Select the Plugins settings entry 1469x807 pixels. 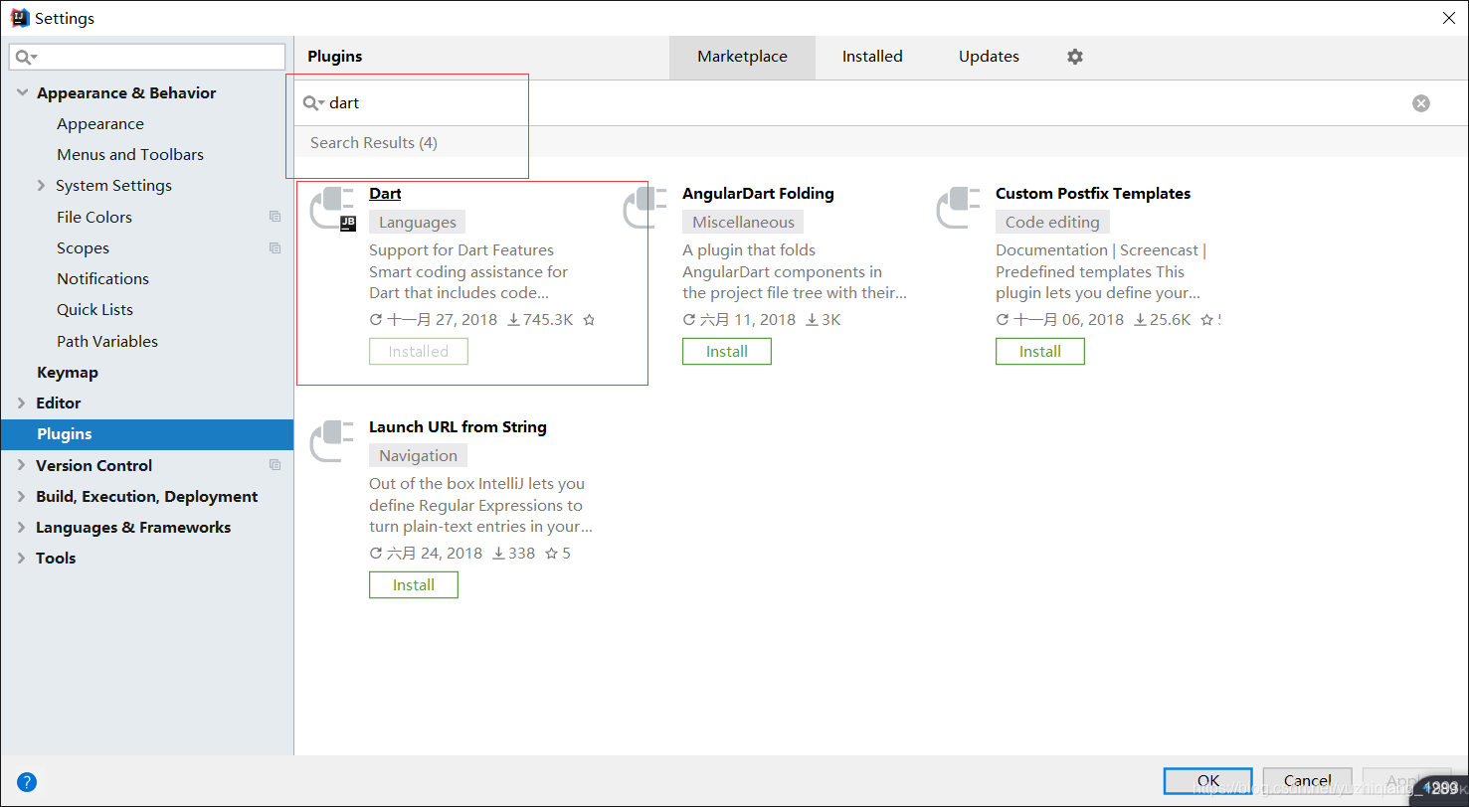tap(147, 434)
